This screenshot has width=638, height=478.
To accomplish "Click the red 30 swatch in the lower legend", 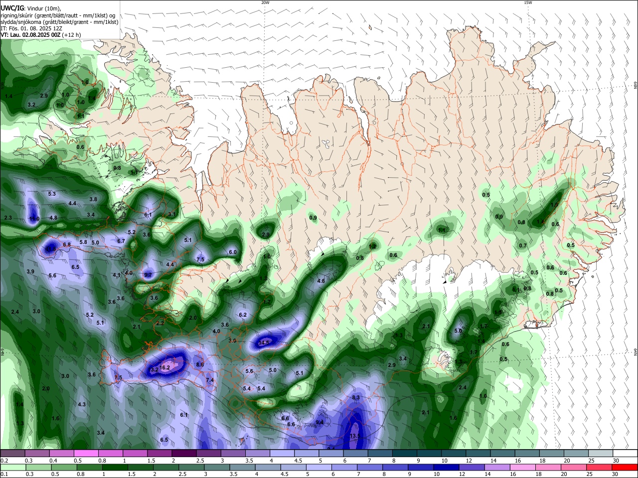I will click(625, 468).
